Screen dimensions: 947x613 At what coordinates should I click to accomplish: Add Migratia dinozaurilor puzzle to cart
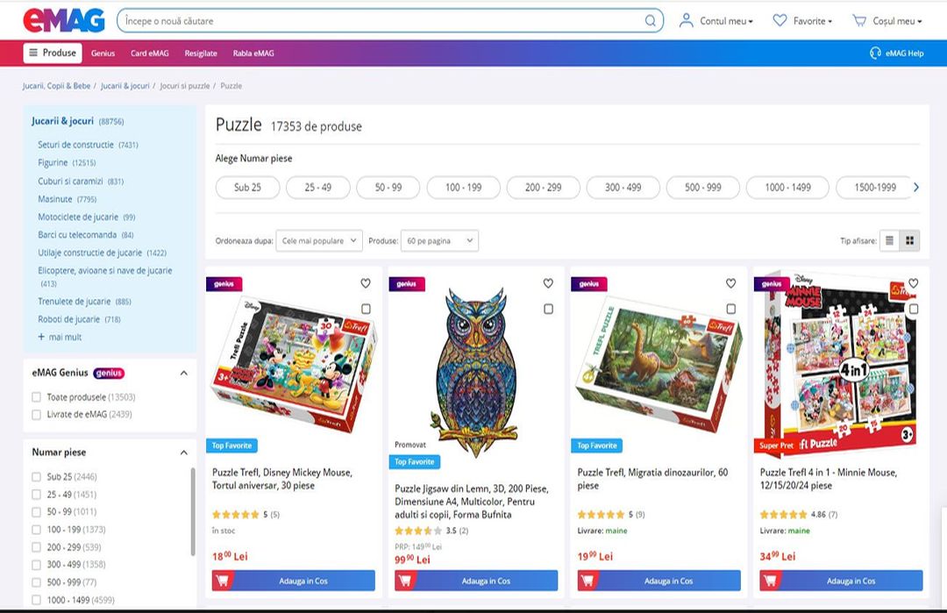pos(659,581)
